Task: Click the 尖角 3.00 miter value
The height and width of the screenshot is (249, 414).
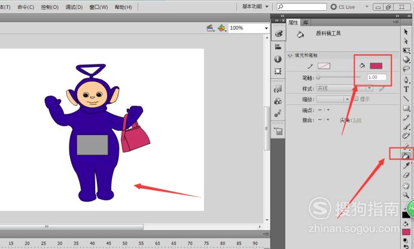Action: pyautogui.click(x=357, y=121)
